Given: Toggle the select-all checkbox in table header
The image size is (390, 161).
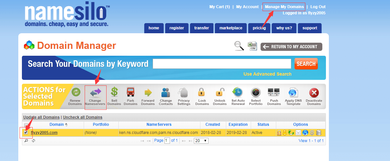Looking at the screenshot, I should click(26, 124).
